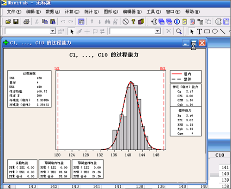Image resolution: width=231 pixels, height=189 pixels.
Task: Click the crosshair plus tool icon
Action: (87, 31)
